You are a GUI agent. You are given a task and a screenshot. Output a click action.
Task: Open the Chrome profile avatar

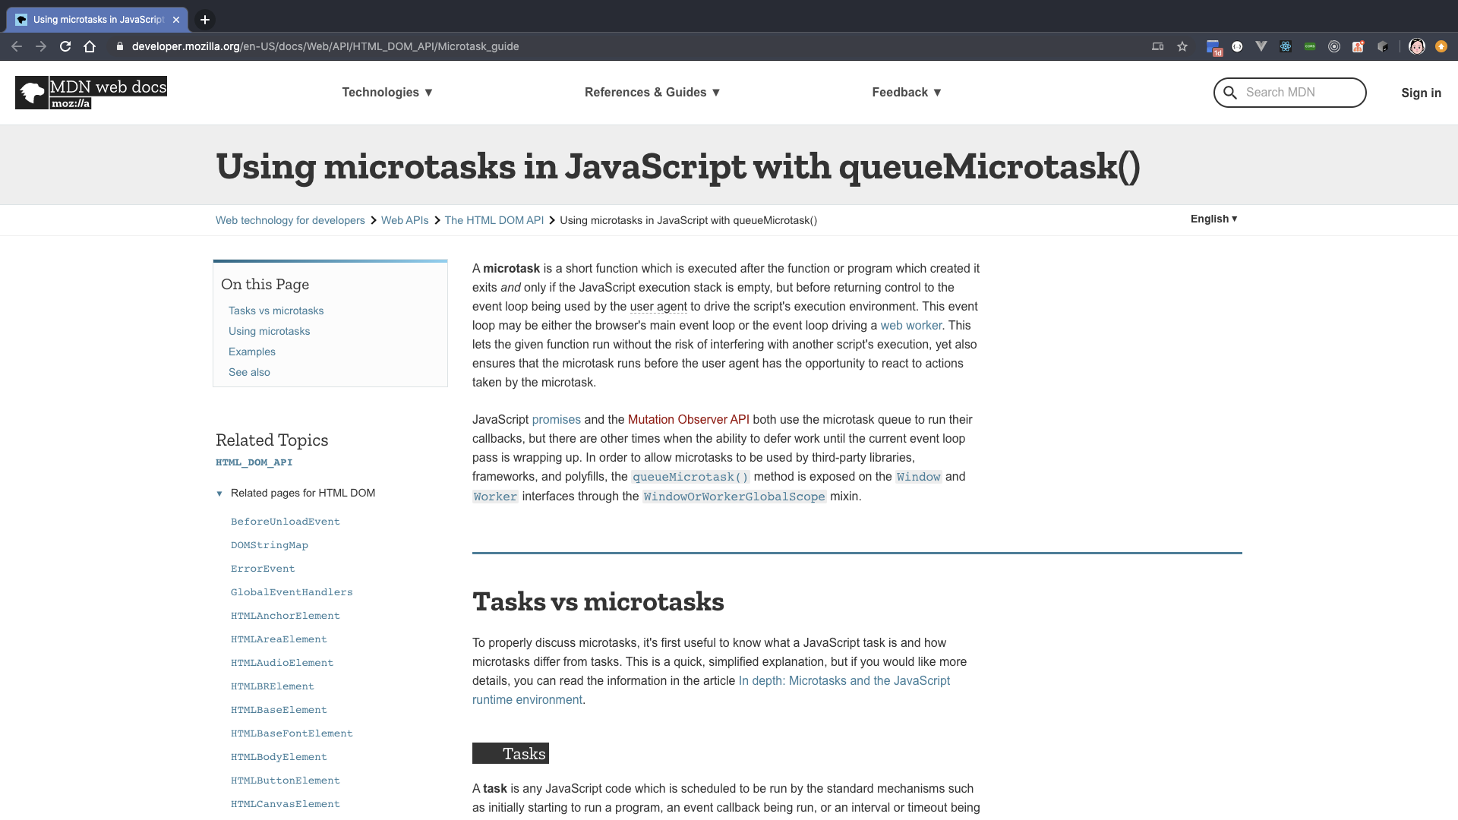(x=1417, y=46)
